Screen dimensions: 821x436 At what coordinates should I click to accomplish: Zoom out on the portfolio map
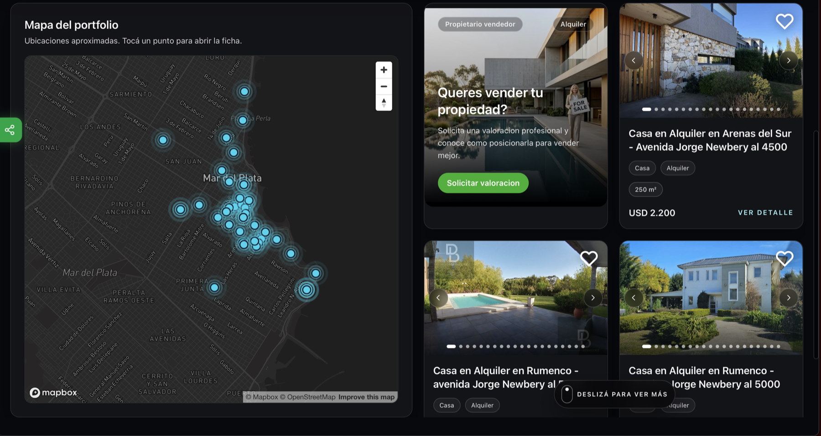(x=384, y=86)
